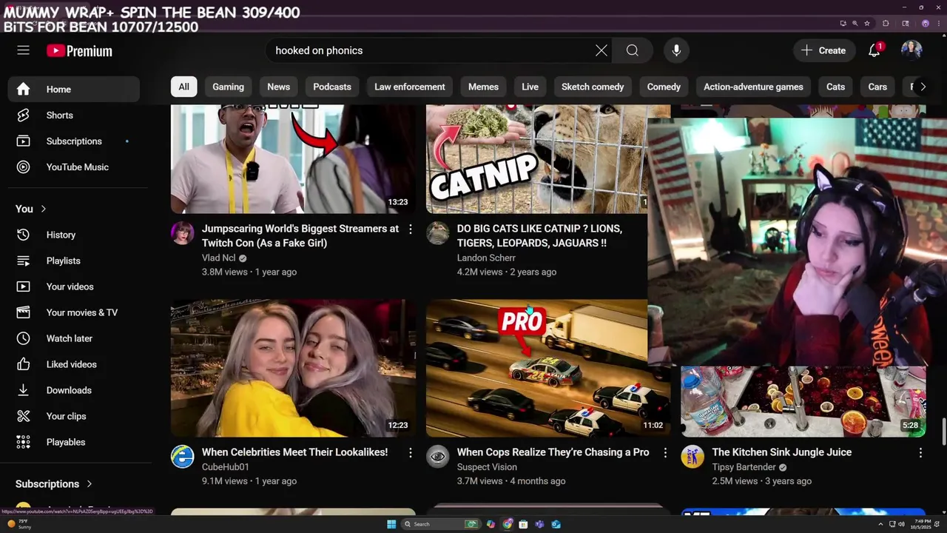The height and width of the screenshot is (533, 947).
Task: Open the account avatar menu
Action: [x=911, y=50]
